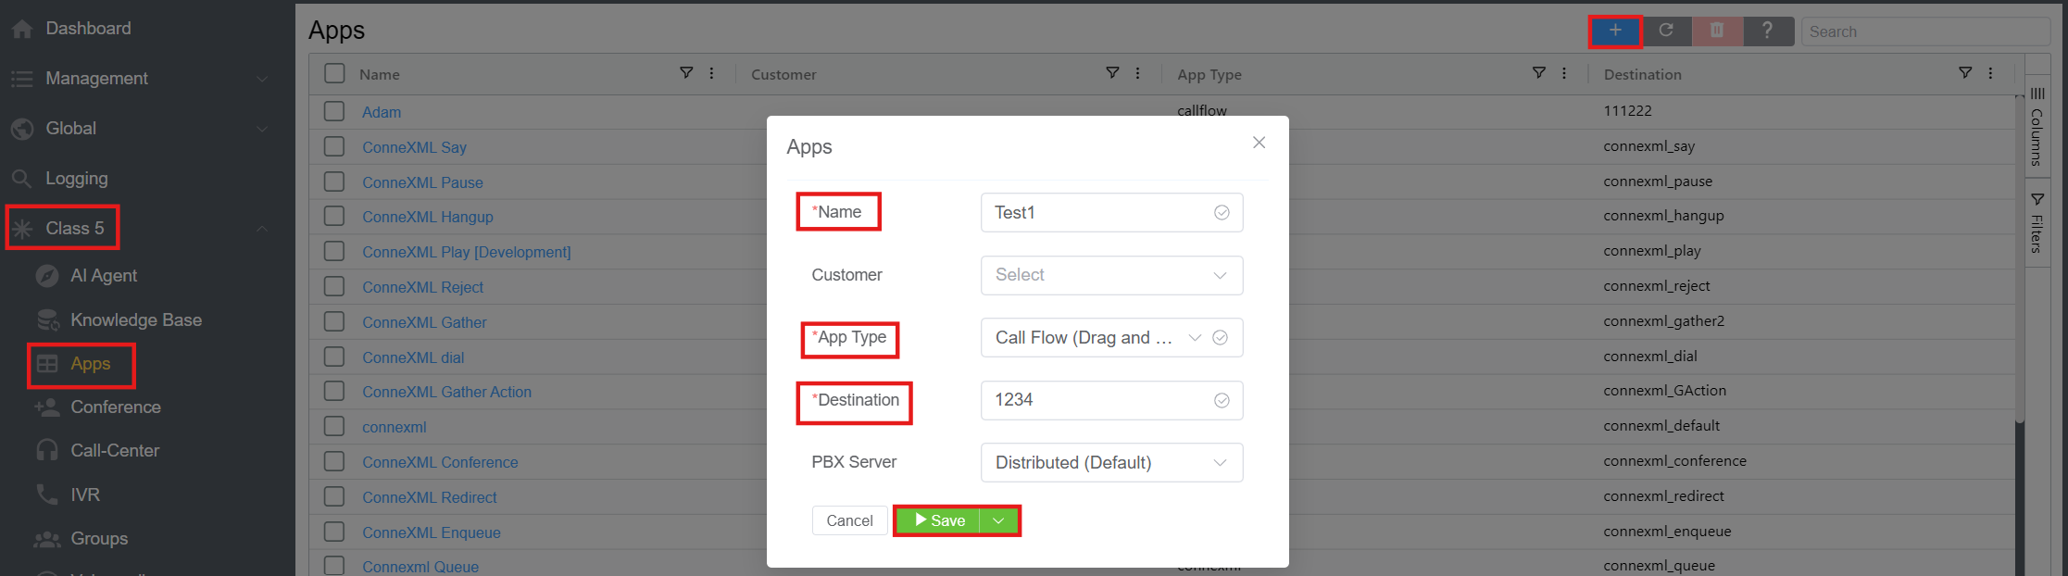Open help with the question mark icon
This screenshot has height=576, width=2068.
(1767, 31)
